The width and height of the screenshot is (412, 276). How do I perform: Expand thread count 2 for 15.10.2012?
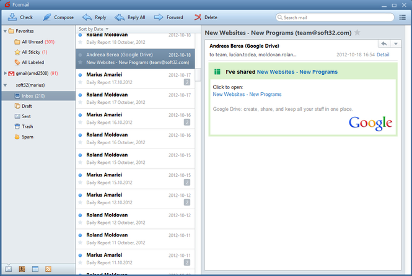click(187, 183)
